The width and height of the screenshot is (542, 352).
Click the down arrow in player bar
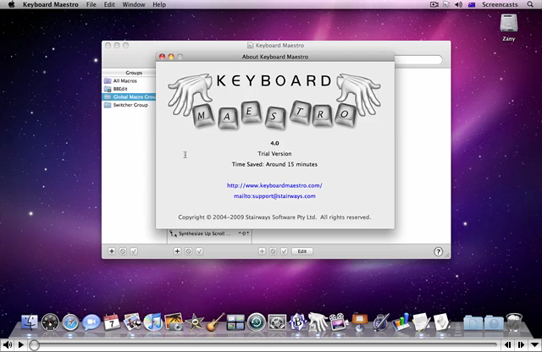pyautogui.click(x=534, y=344)
